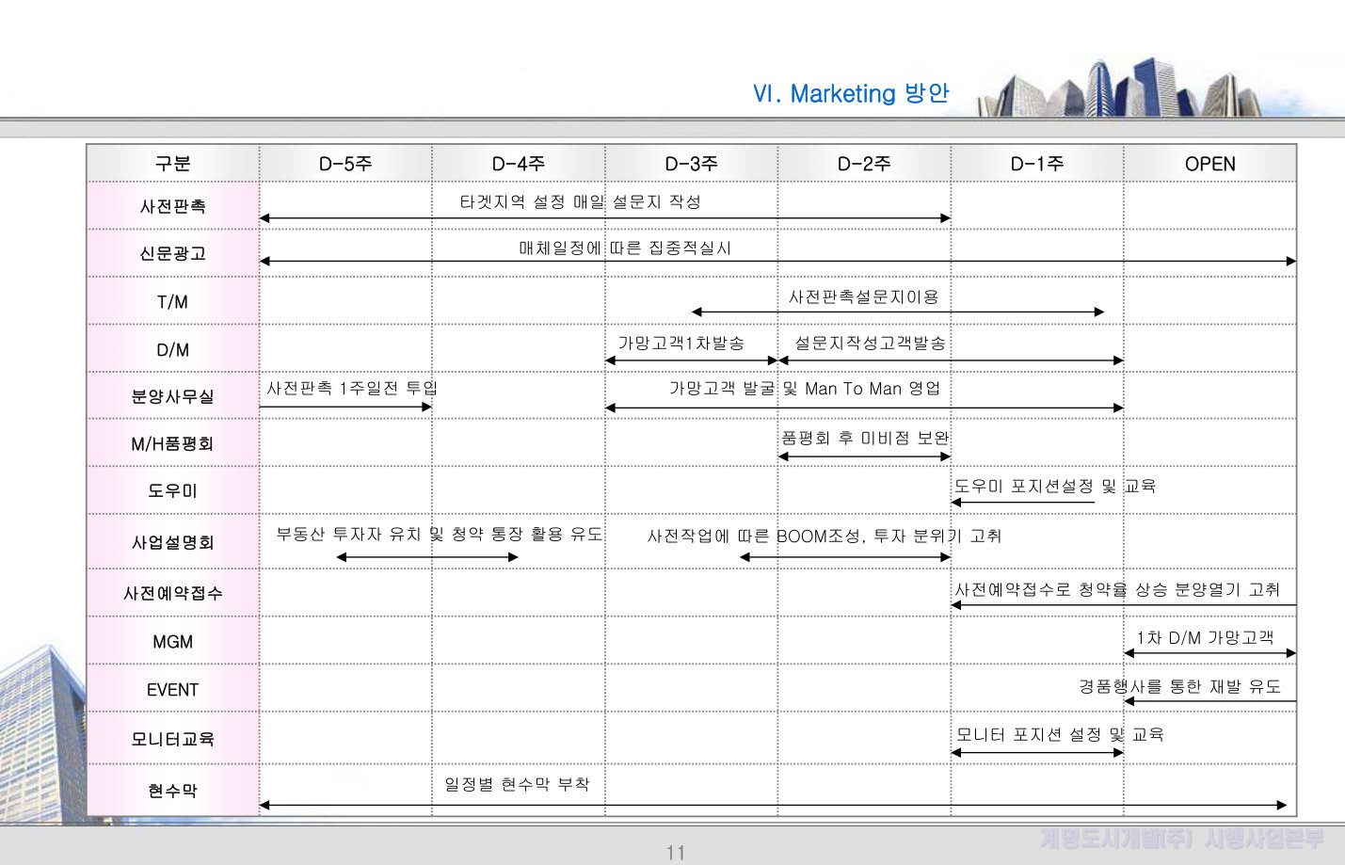
Task: Click the 'D/M' row label
Action: 173,350
